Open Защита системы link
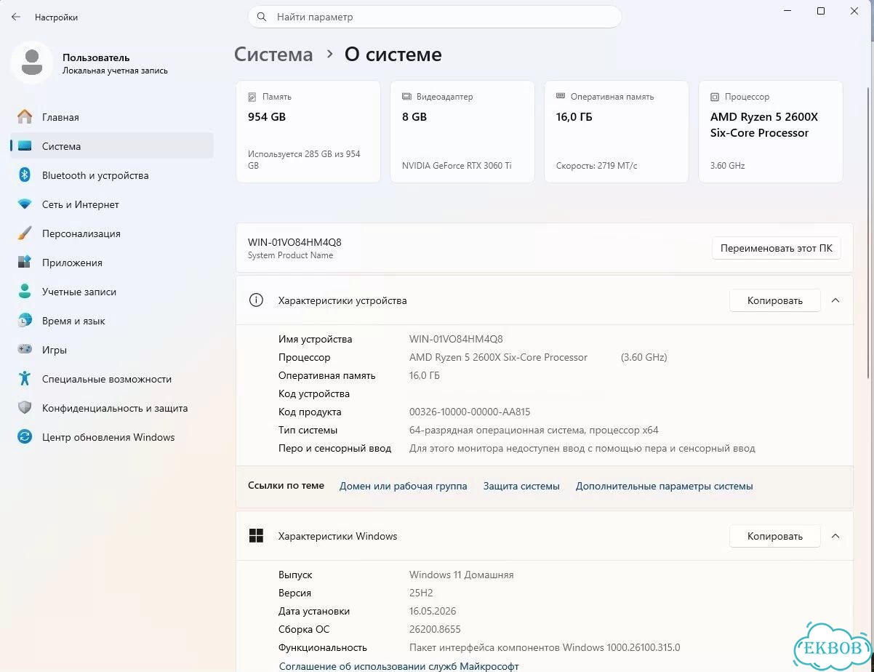 pos(521,486)
